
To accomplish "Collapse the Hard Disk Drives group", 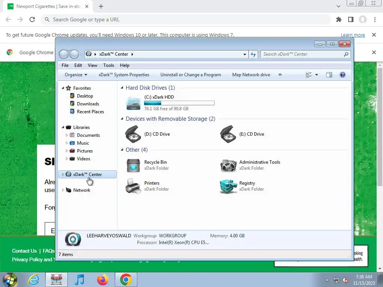I will click(x=122, y=87).
